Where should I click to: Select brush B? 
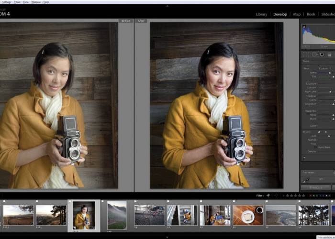pos(326,132)
